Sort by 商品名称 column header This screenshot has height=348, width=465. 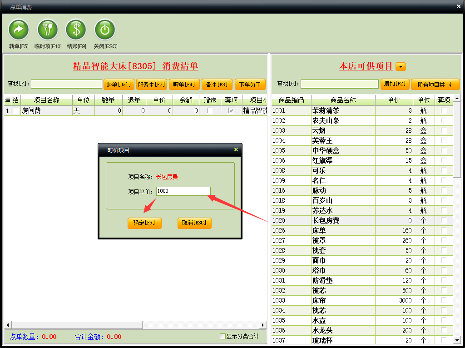[343, 100]
